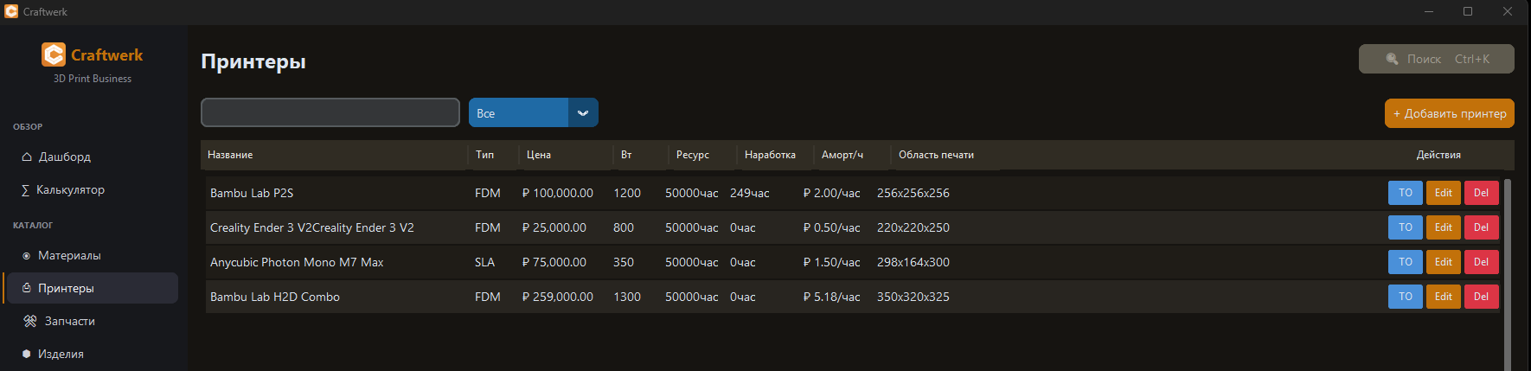Click the magnifier icon in Поиск
Viewport: 1531px width, 371px height.
pyautogui.click(x=1392, y=59)
